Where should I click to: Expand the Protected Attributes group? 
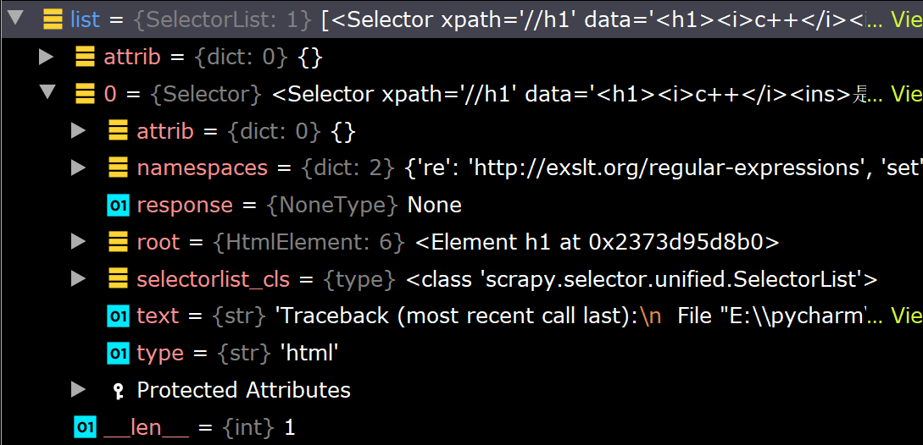click(79, 389)
